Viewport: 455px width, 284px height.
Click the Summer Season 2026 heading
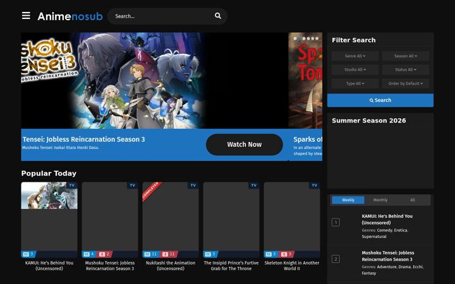[369, 121]
